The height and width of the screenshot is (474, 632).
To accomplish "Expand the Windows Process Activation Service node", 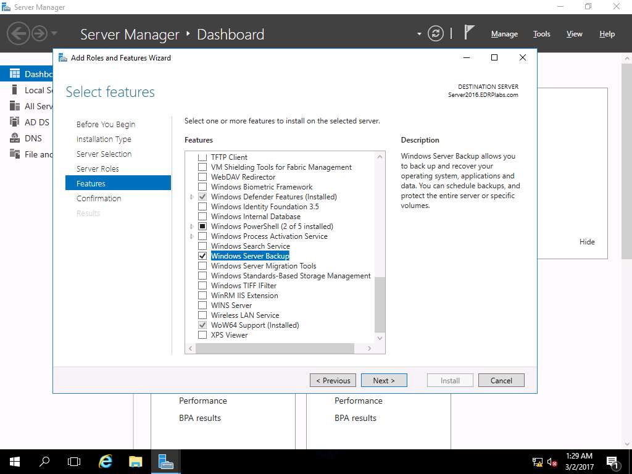I will (192, 236).
